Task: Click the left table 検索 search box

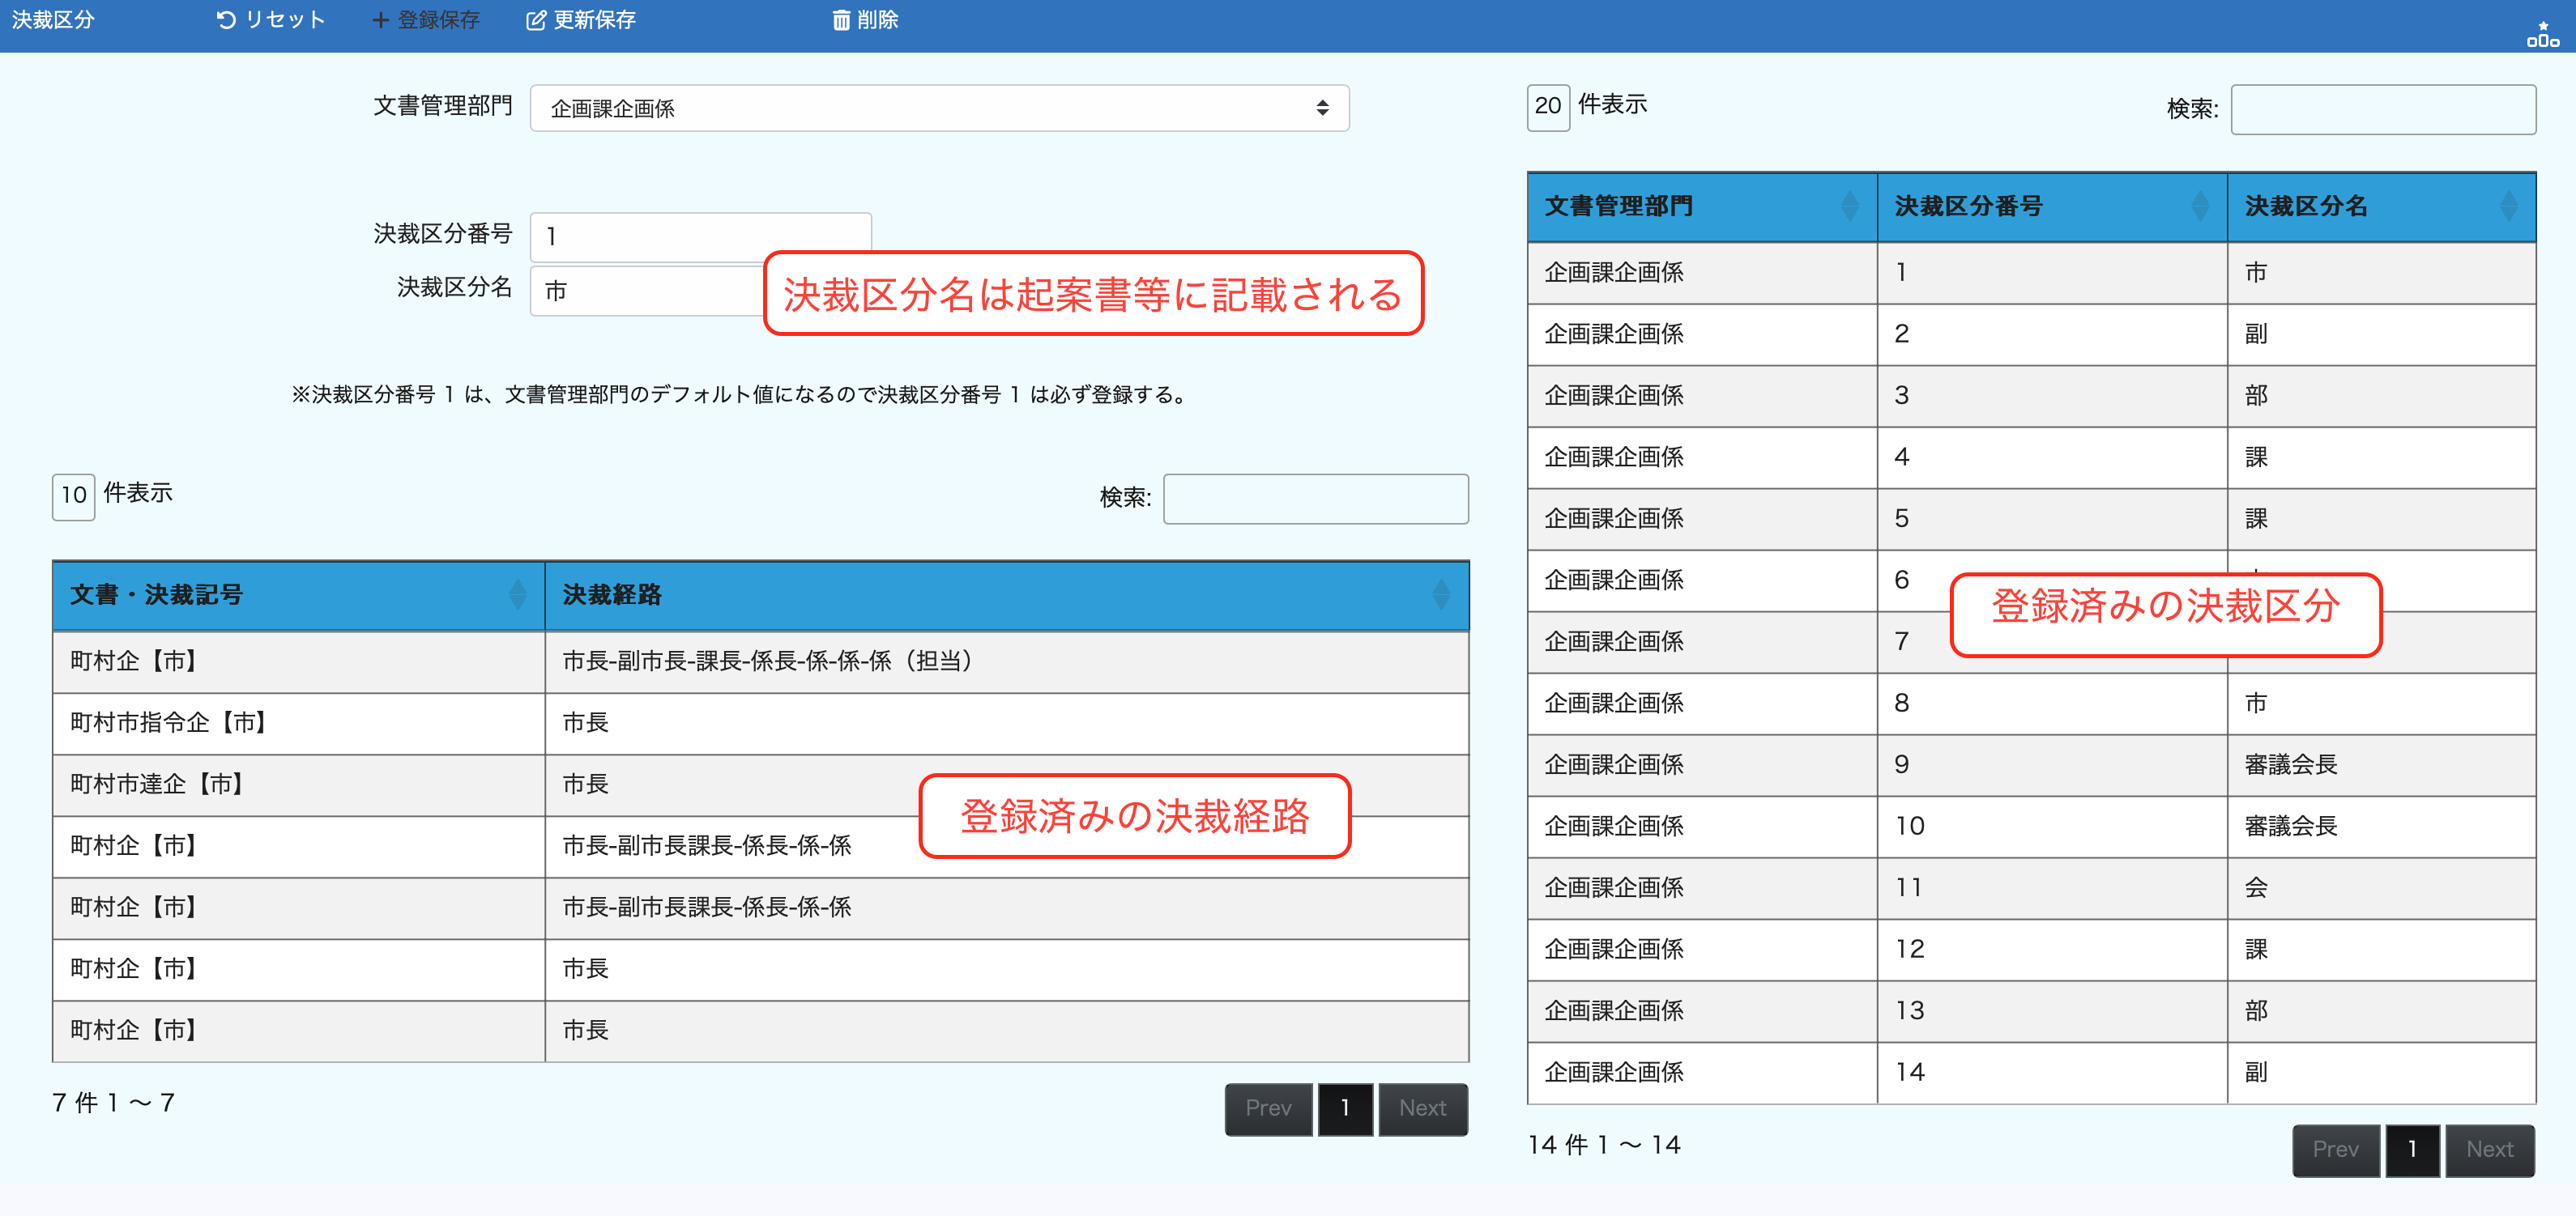Action: [1315, 499]
